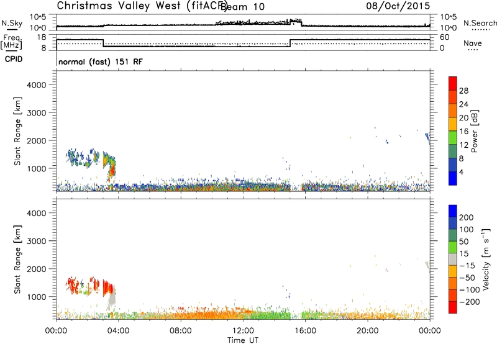497x344 pixels.
Task: Pick the red bottom segment of the Velocity bar
Action: click(453, 307)
